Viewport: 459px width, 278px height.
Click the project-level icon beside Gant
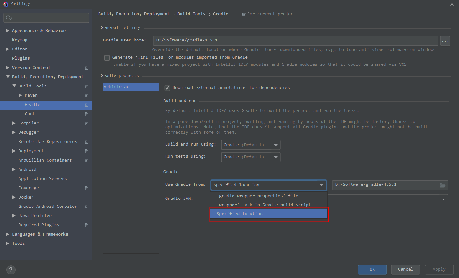(86, 114)
